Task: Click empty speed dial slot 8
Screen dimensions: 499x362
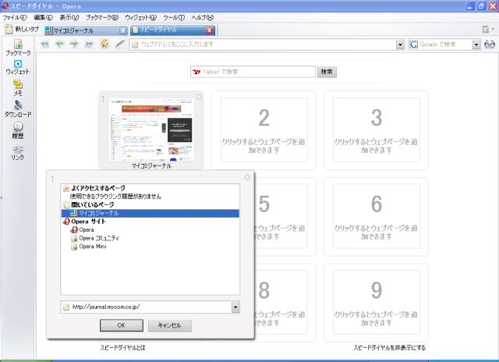Action: [285, 303]
